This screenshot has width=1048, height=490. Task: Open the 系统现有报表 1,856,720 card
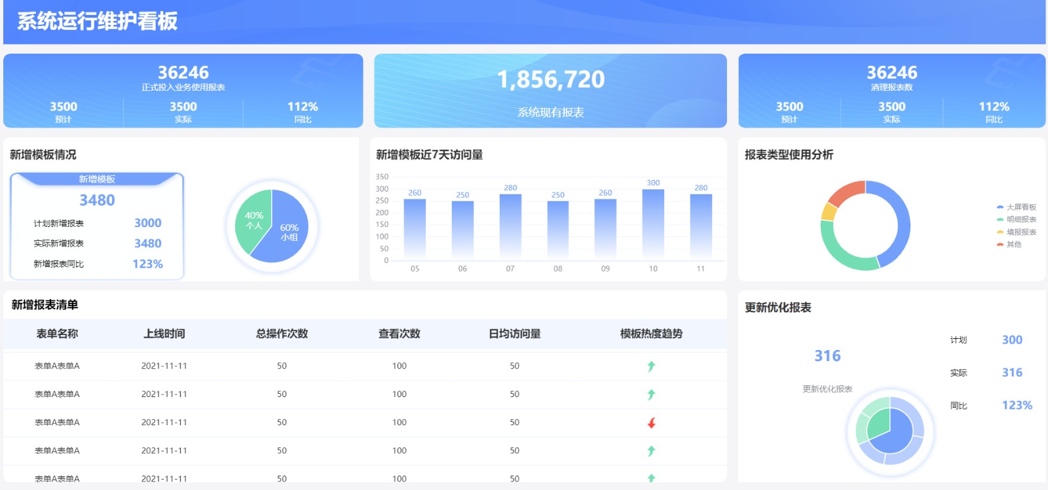tap(550, 90)
